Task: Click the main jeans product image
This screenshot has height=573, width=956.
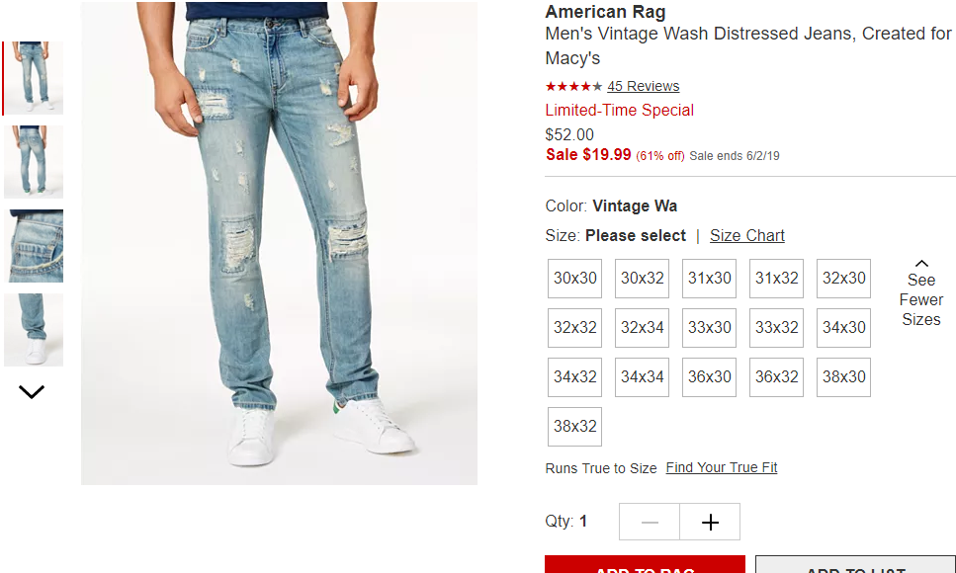Action: [x=279, y=243]
